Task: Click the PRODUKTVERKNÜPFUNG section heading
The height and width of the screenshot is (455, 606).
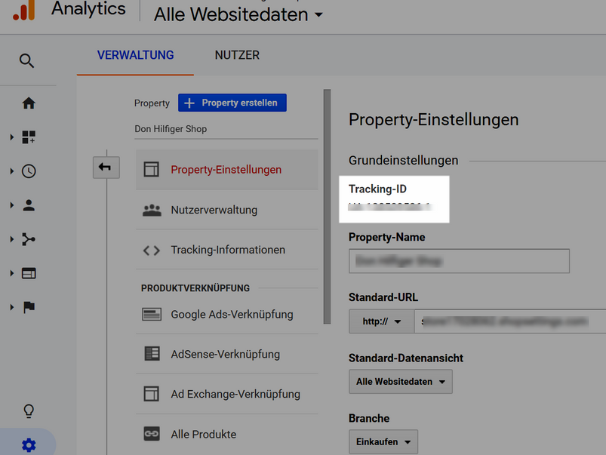Action: pyautogui.click(x=195, y=288)
